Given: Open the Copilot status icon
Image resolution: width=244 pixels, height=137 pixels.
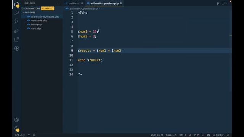Looking at the screenshot, I should pos(209,135).
